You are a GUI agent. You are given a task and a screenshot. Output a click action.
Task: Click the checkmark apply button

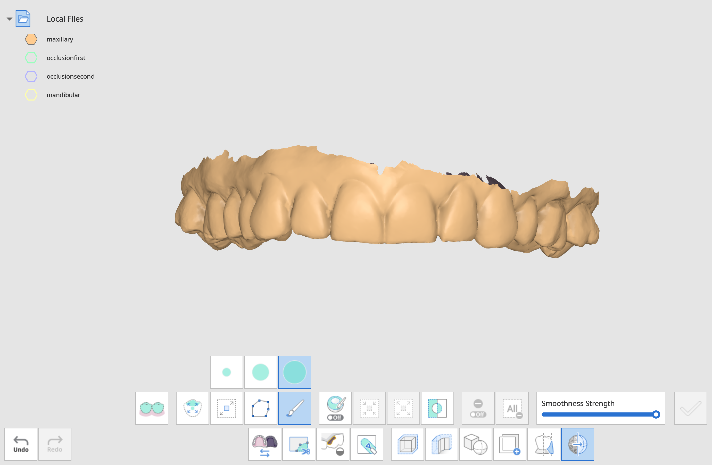pos(690,408)
